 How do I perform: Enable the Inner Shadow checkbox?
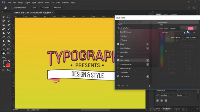tap(118, 48)
